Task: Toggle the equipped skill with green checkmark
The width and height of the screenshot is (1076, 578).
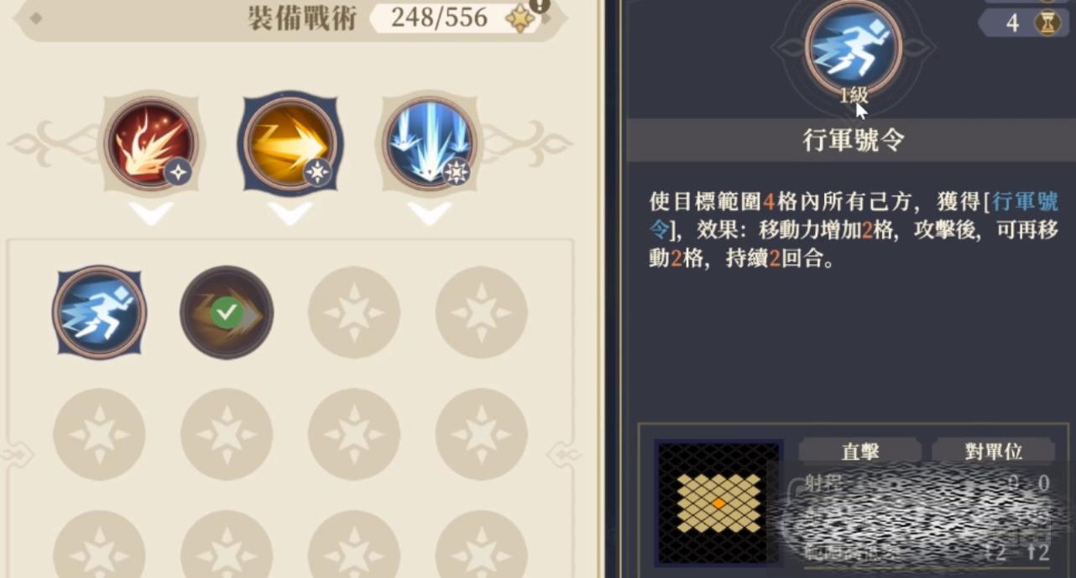Action: 227,312
